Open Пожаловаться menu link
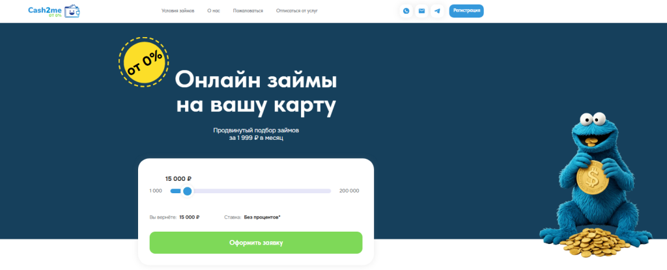This screenshot has height=270, width=667. click(x=248, y=10)
